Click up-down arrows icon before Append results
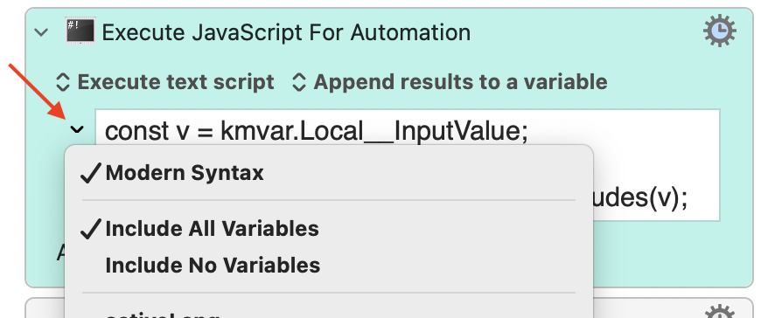 [299, 82]
